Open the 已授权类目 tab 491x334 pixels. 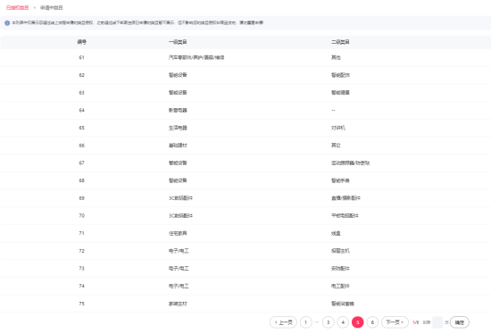point(18,7)
